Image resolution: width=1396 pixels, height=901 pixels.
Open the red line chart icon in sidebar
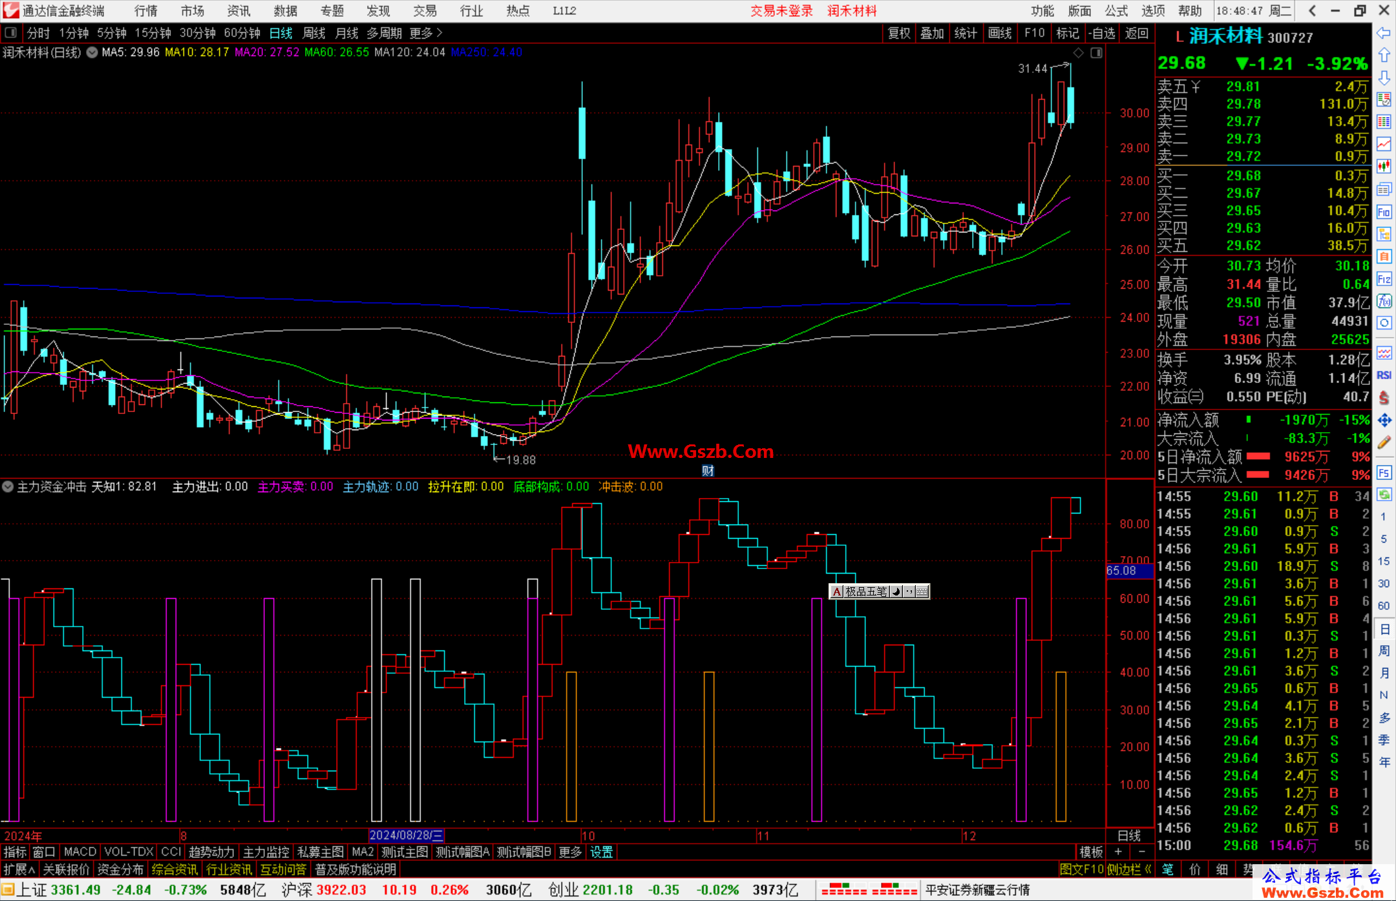pos(1384,144)
